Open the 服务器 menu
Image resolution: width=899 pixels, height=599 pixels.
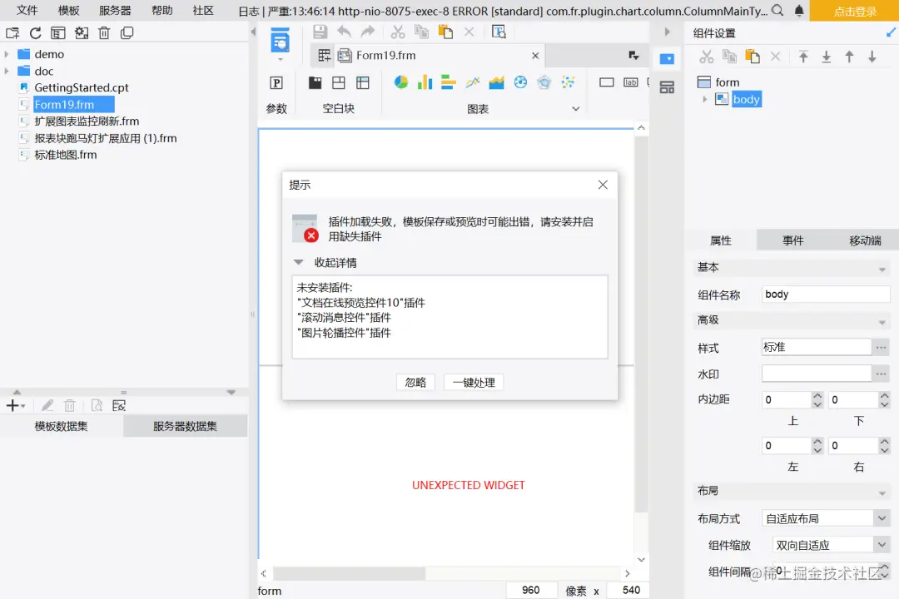(x=114, y=11)
